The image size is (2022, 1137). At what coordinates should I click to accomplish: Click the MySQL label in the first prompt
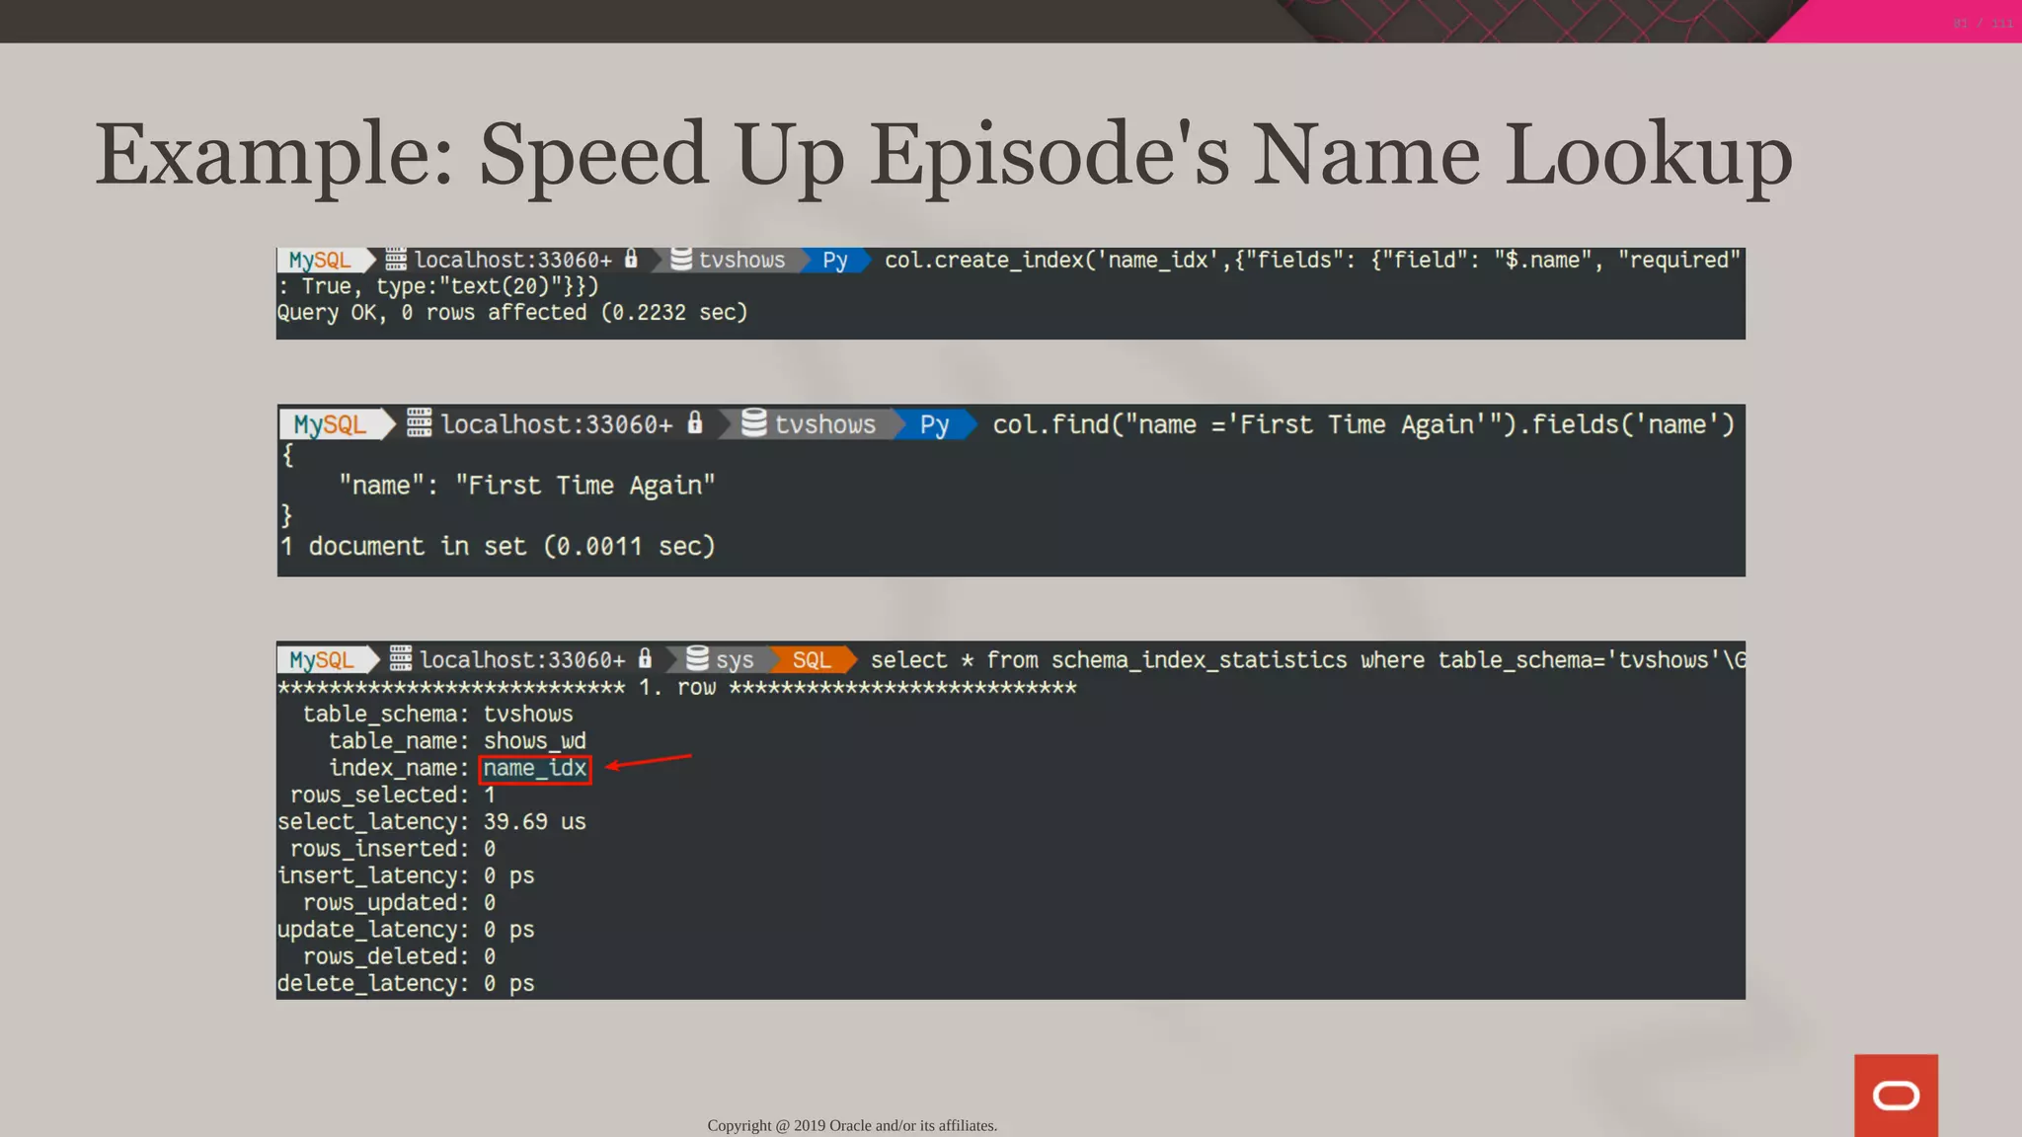320,260
